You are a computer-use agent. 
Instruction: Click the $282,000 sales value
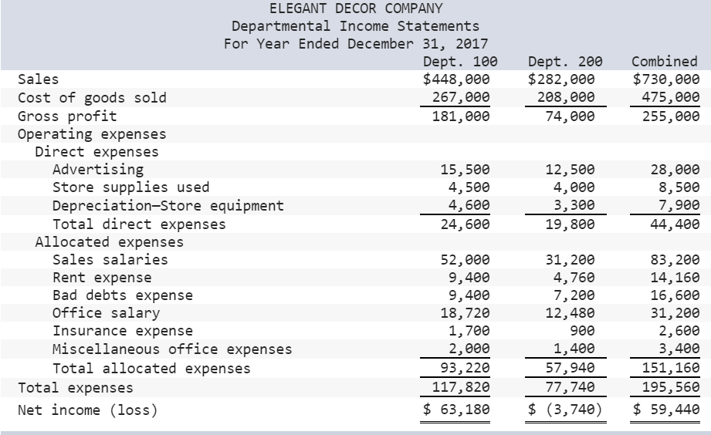pyautogui.click(x=561, y=79)
